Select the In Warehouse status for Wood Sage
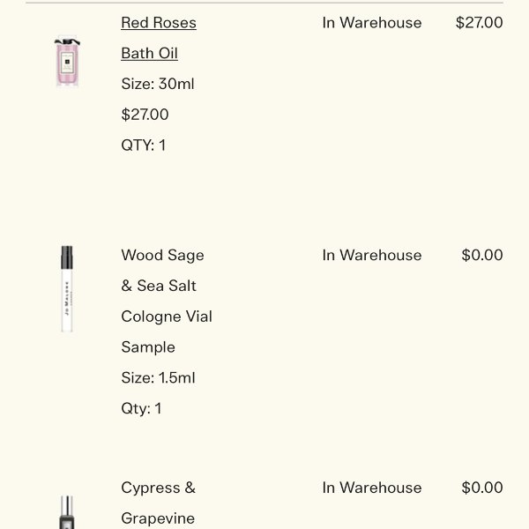 pyautogui.click(x=372, y=255)
